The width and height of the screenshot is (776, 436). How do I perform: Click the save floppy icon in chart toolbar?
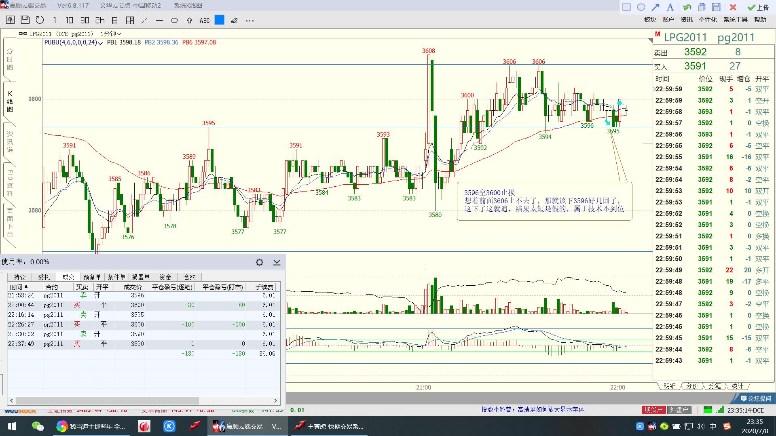click(25, 20)
